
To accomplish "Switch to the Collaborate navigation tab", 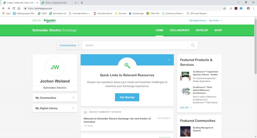I will click(179, 30).
